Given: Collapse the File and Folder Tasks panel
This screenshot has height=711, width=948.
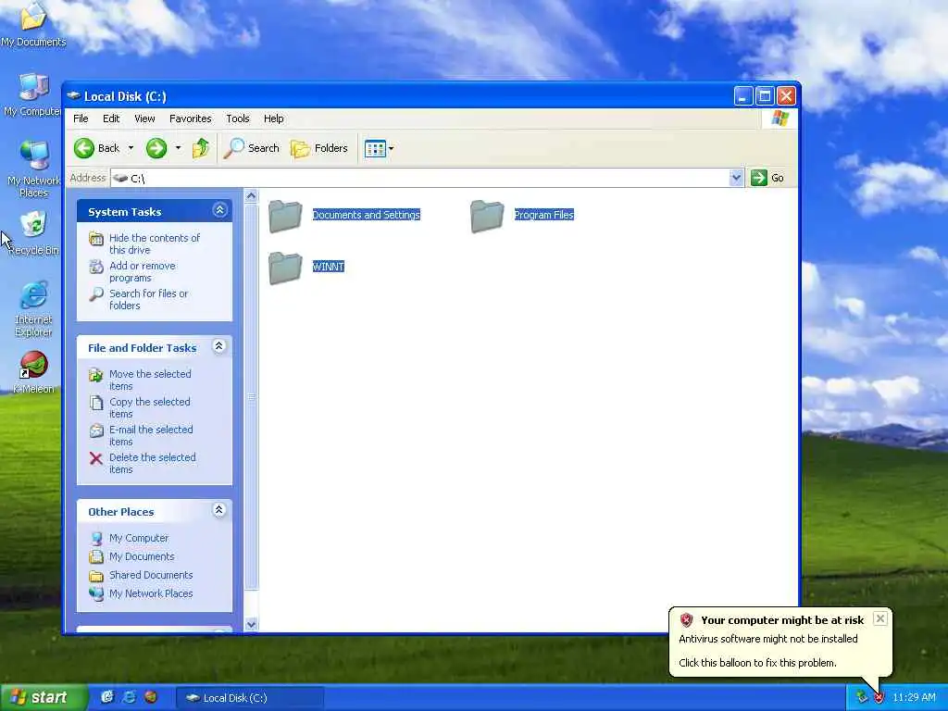Looking at the screenshot, I should (218, 346).
